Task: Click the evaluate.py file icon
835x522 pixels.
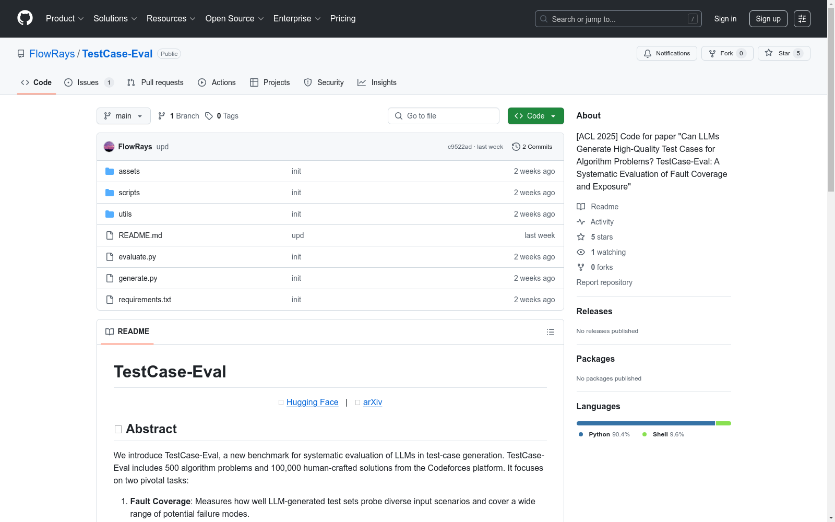Action: click(x=110, y=257)
